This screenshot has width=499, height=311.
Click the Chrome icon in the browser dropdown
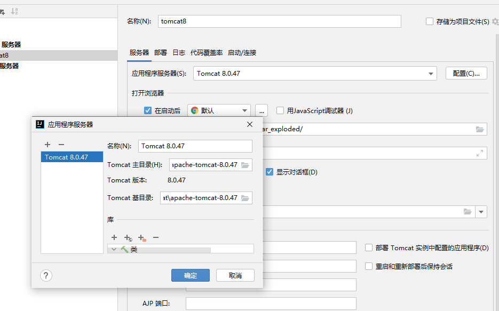(194, 110)
